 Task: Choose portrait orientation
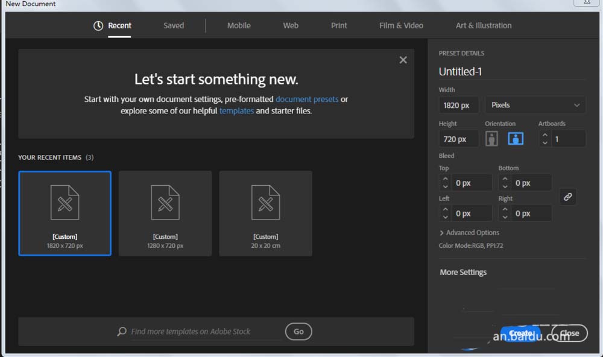(x=491, y=139)
